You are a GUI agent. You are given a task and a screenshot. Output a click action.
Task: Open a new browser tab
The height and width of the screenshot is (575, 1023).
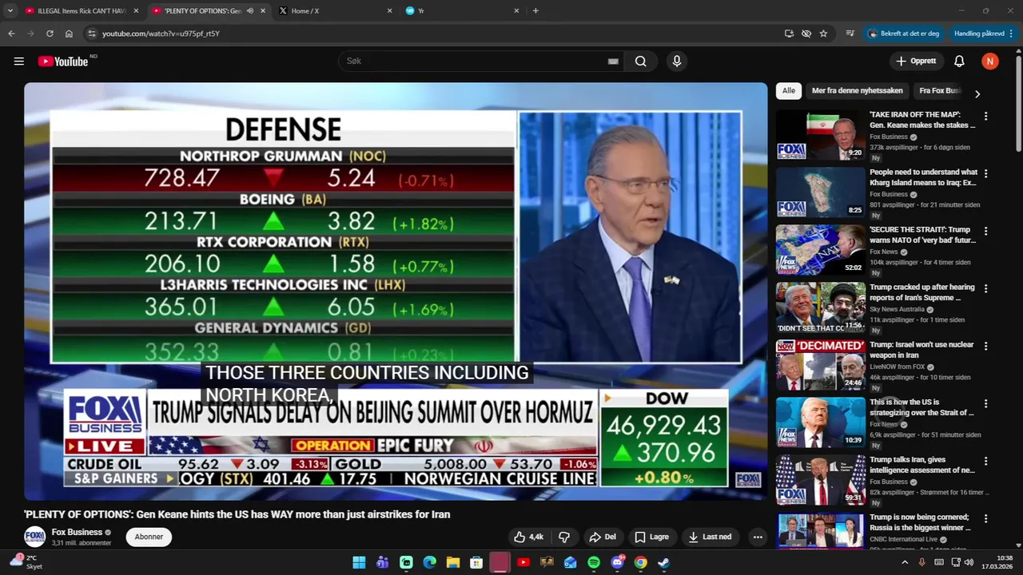point(535,11)
